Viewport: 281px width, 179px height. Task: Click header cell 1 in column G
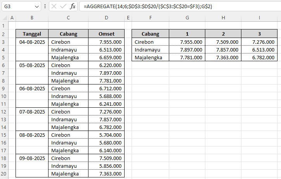(x=187, y=34)
